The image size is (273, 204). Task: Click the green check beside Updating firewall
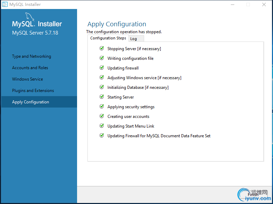[102, 67]
